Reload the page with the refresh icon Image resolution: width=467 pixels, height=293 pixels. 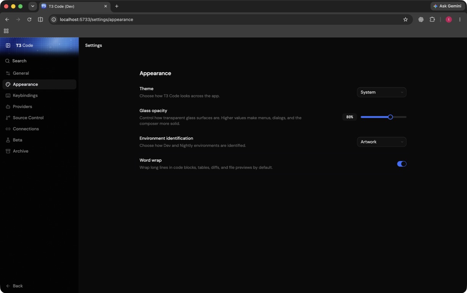click(x=29, y=19)
